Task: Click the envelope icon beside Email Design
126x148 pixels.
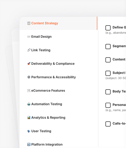Action: coord(29,37)
